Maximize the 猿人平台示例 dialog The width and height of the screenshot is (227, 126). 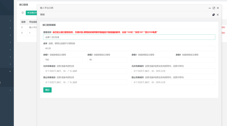click(214, 8)
